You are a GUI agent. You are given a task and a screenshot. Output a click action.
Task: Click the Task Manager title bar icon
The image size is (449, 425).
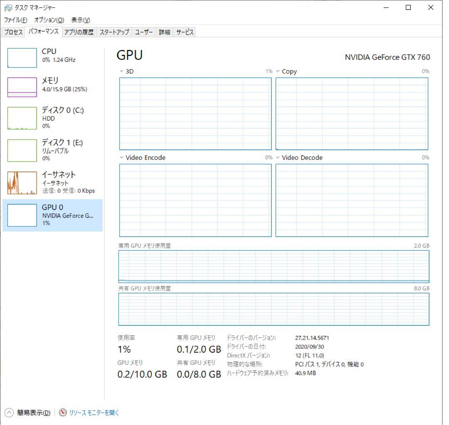click(x=7, y=7)
